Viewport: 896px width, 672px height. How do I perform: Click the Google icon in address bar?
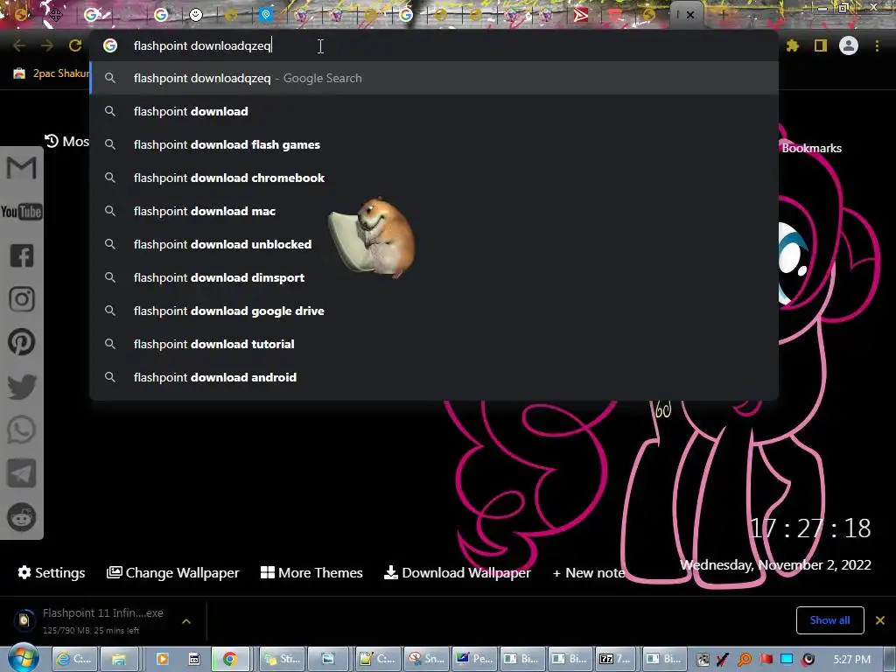(110, 45)
